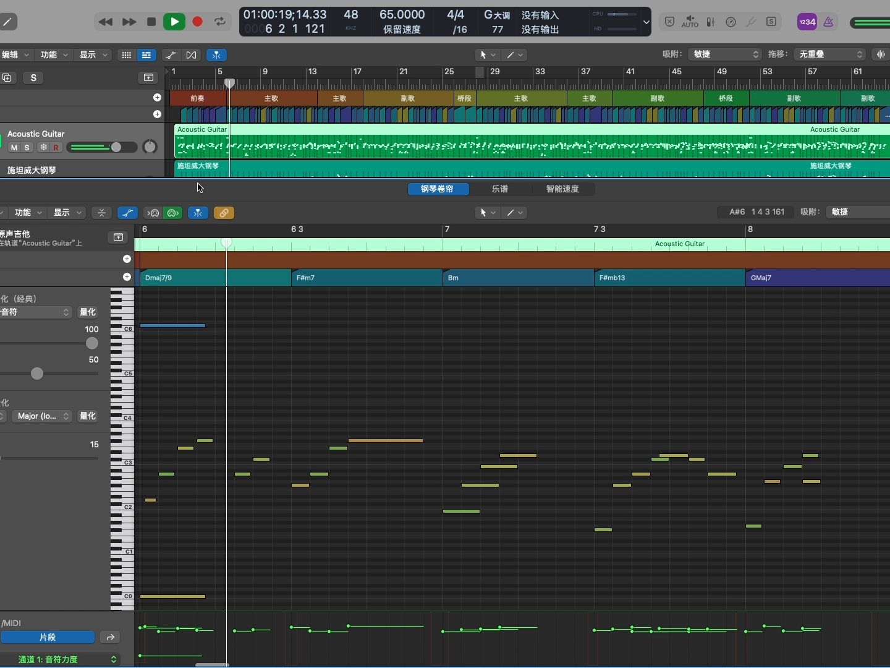Open the piano roll pointer tool menu
The image size is (890, 668).
pos(488,213)
